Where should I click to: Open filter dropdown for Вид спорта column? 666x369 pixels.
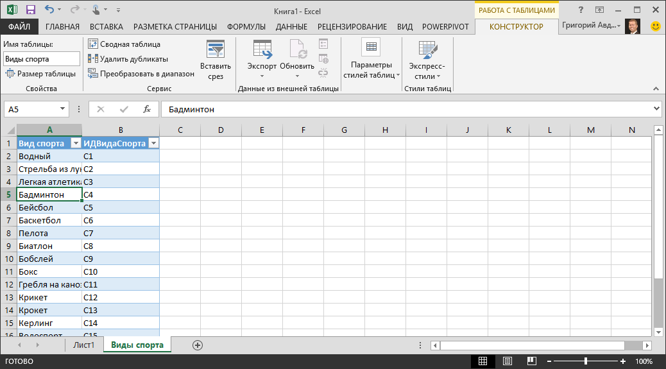click(75, 144)
